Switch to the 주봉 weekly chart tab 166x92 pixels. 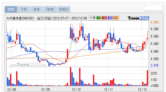(x=24, y=9)
